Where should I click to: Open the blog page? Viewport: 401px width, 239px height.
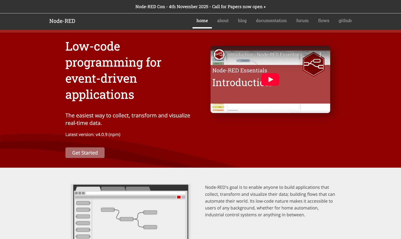242,21
